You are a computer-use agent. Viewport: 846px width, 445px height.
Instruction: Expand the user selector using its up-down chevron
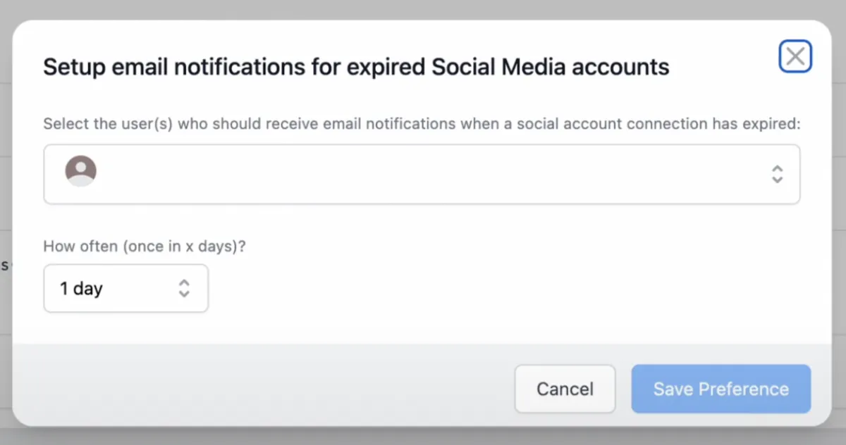tap(777, 174)
